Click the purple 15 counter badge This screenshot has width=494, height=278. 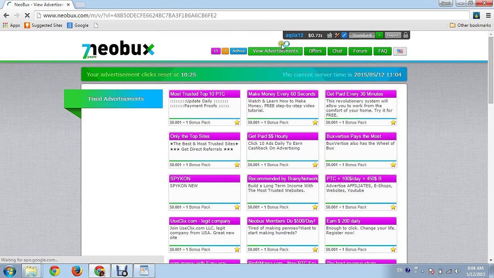pyautogui.click(x=216, y=51)
